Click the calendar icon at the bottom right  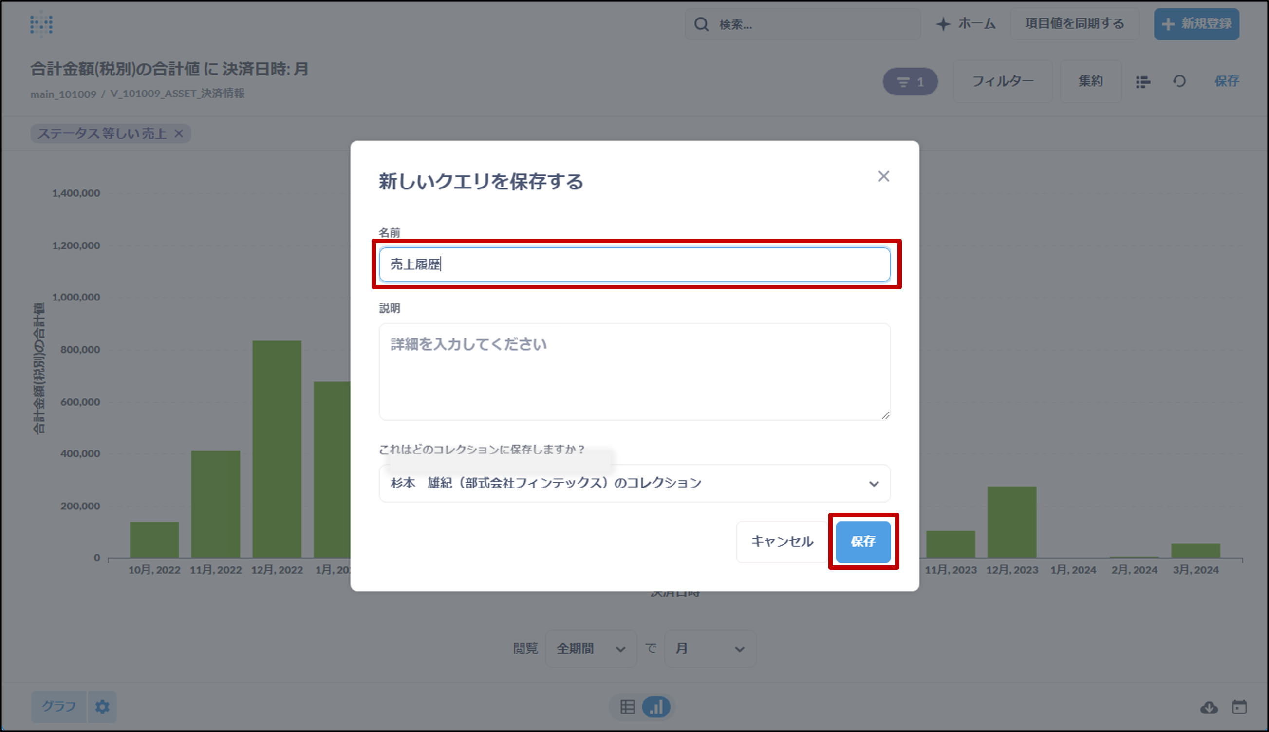(x=1239, y=707)
